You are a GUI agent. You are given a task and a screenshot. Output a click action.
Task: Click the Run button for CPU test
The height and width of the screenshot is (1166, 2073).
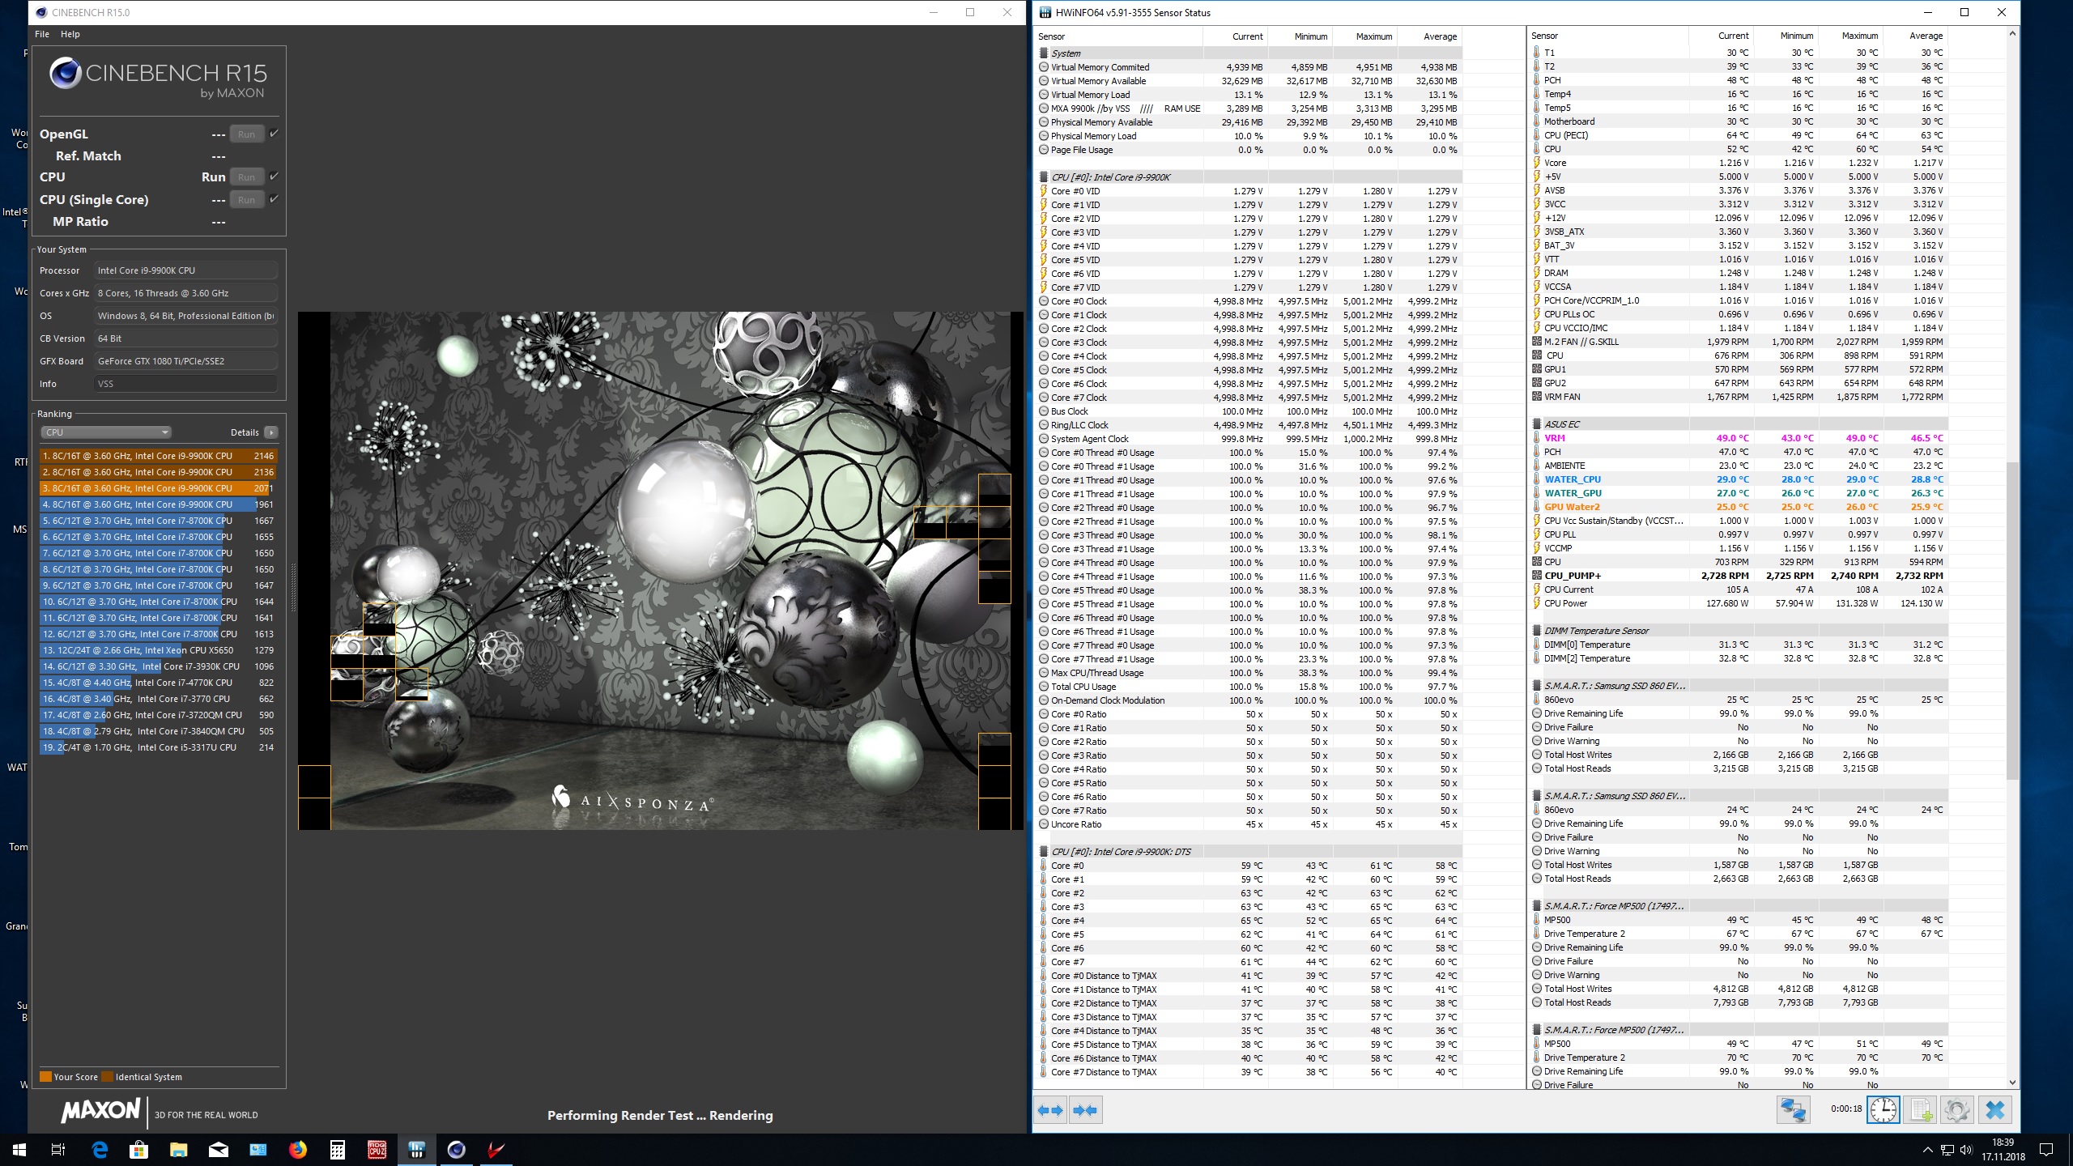tap(247, 177)
